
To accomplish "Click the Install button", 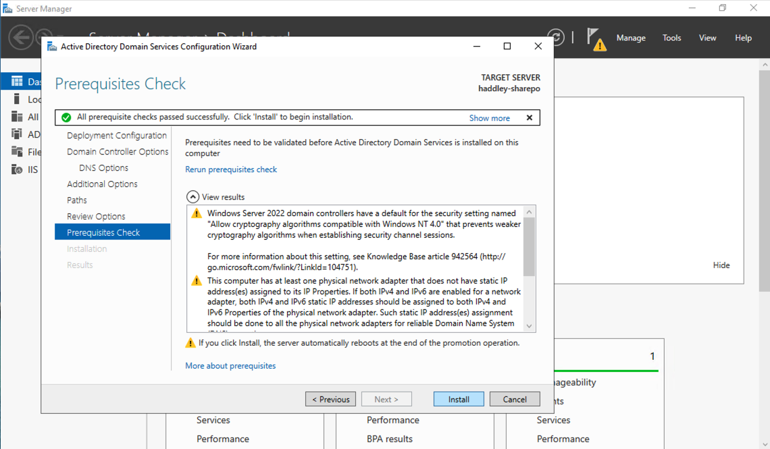I will coord(459,399).
